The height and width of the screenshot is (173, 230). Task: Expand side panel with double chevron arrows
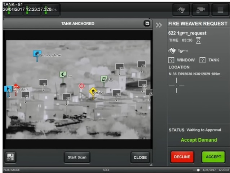click(x=159, y=25)
